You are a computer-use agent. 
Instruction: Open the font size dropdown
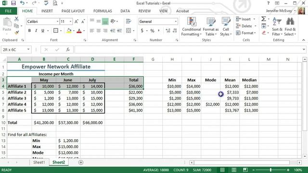tap(71, 21)
